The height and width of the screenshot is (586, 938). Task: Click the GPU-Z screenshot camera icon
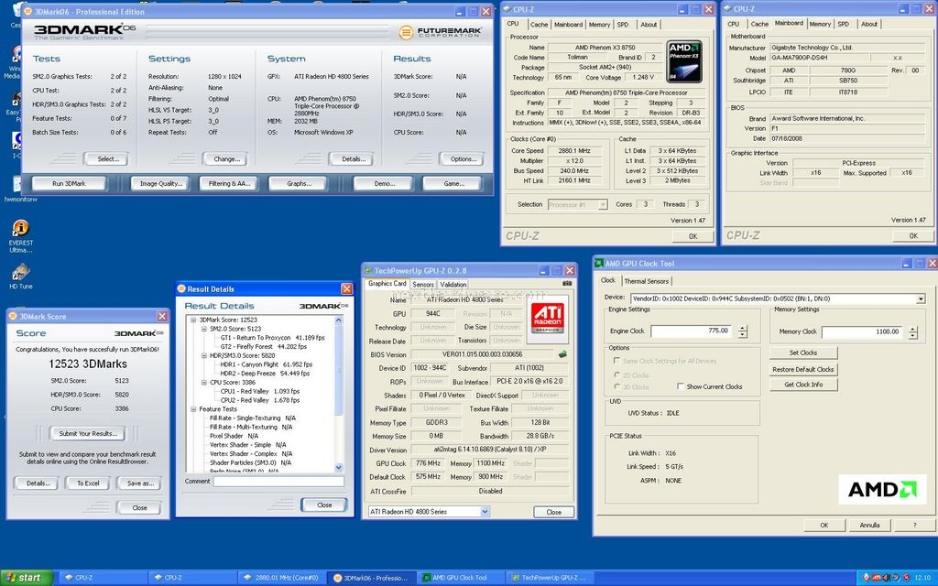coord(566,284)
